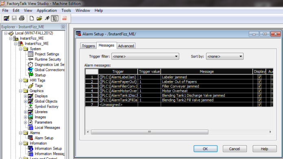Open the Trigger filter dropdown
The height and width of the screenshot is (159, 283).
[145, 56]
